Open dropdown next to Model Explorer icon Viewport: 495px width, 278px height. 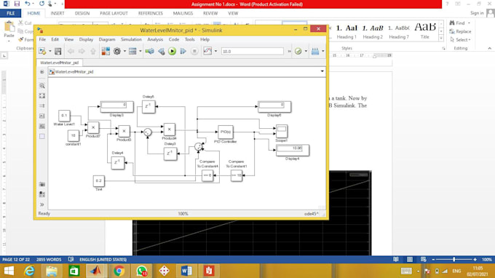pyautogui.click(x=140, y=51)
